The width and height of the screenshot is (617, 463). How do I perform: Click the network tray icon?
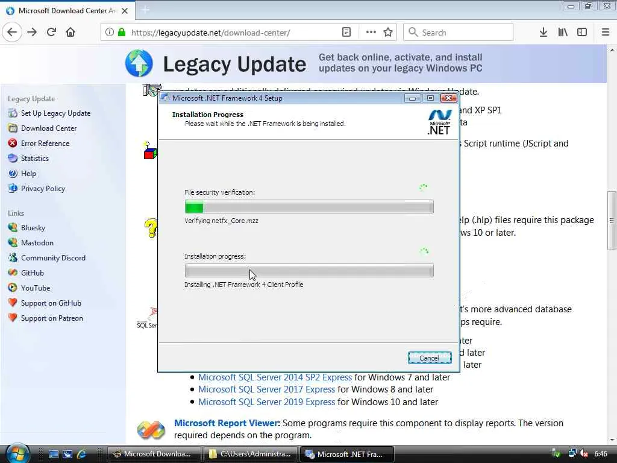click(572, 453)
